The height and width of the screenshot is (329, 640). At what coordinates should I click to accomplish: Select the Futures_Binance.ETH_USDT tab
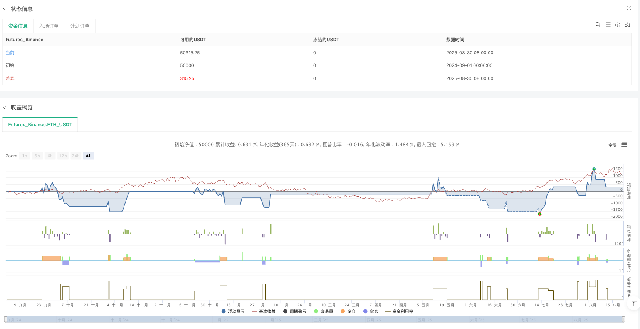click(x=40, y=125)
